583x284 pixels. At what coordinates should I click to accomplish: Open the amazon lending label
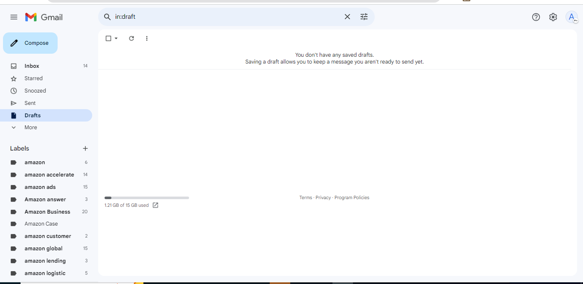pos(46,261)
